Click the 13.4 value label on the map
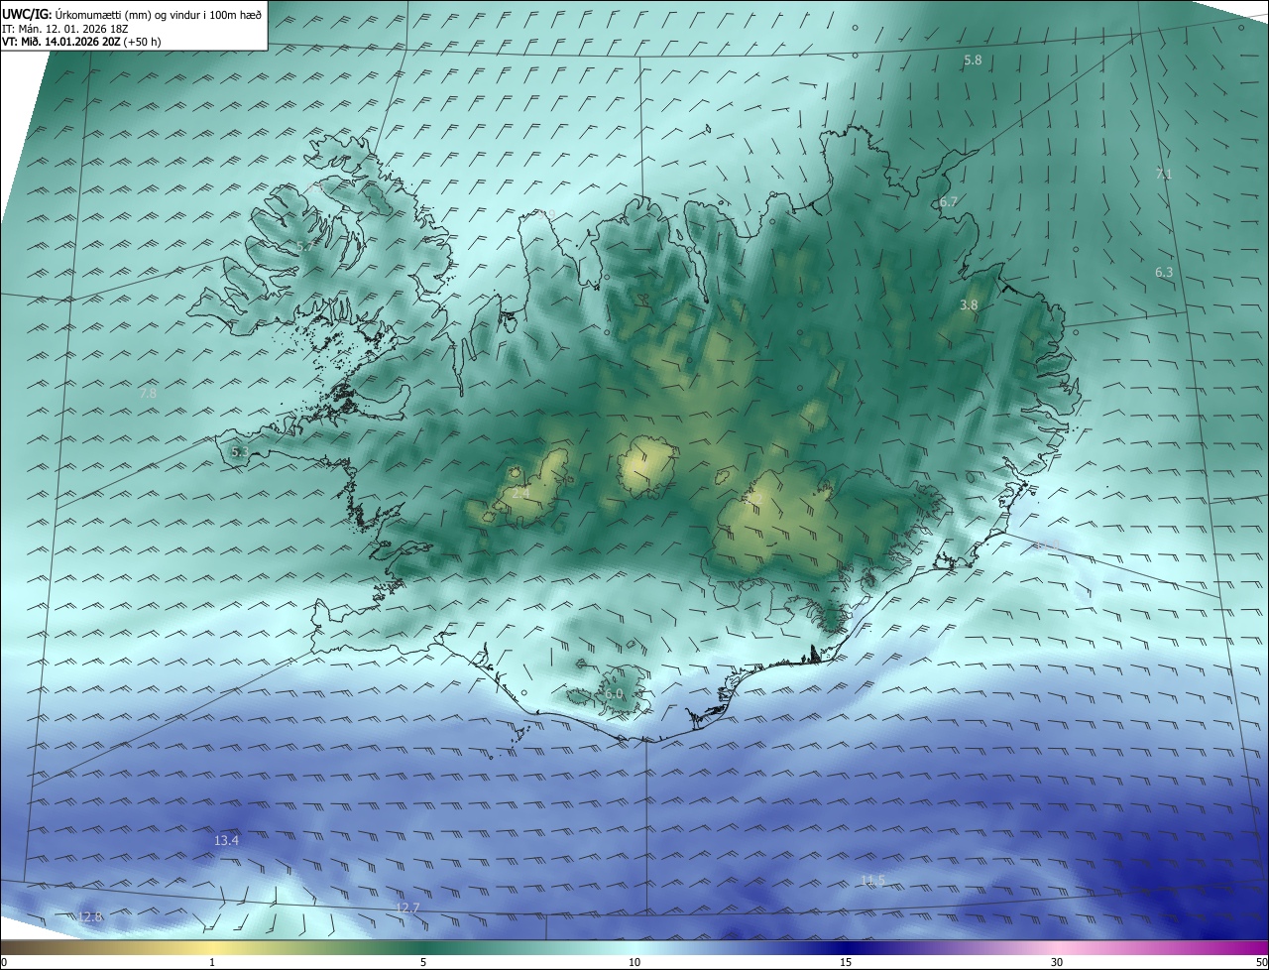The width and height of the screenshot is (1269, 970). pos(226,841)
